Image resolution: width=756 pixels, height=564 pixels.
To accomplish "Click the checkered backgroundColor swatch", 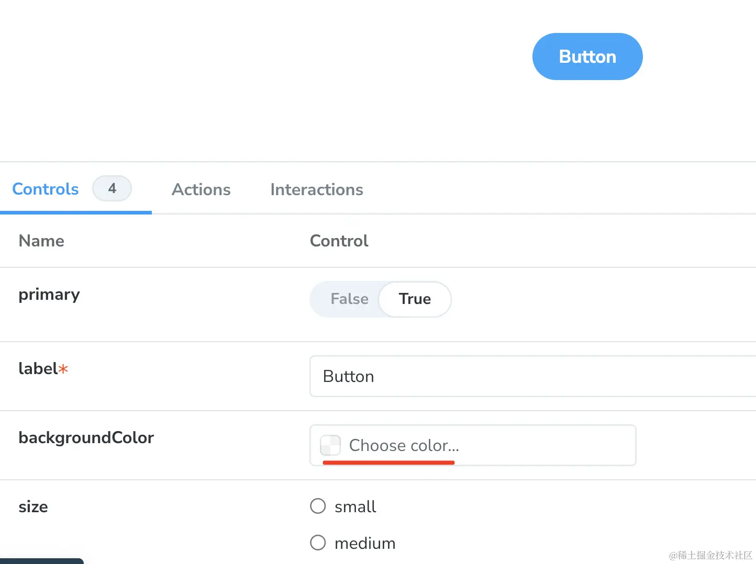I will click(x=330, y=445).
